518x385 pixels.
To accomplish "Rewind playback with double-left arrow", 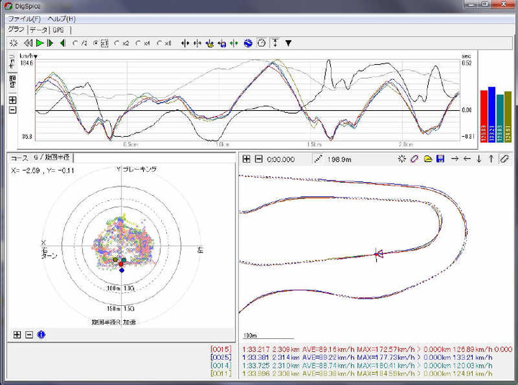I will 28,43.
